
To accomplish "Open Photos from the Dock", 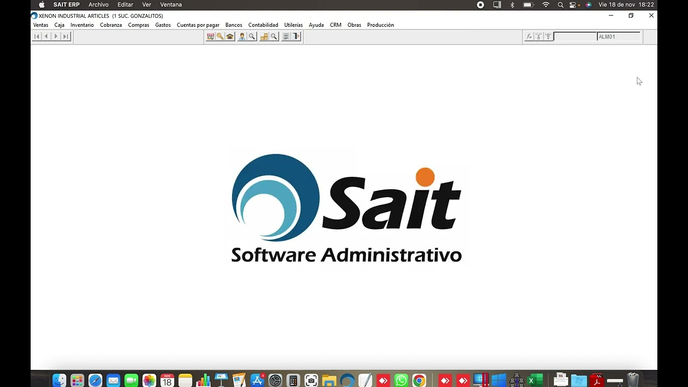I will (x=149, y=381).
